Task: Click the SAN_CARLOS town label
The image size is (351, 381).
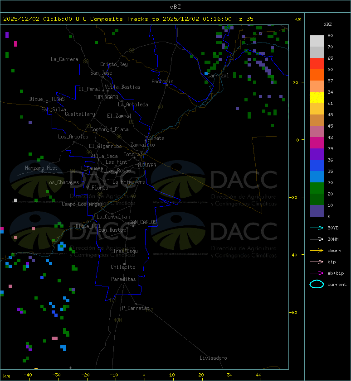Action: (143, 222)
